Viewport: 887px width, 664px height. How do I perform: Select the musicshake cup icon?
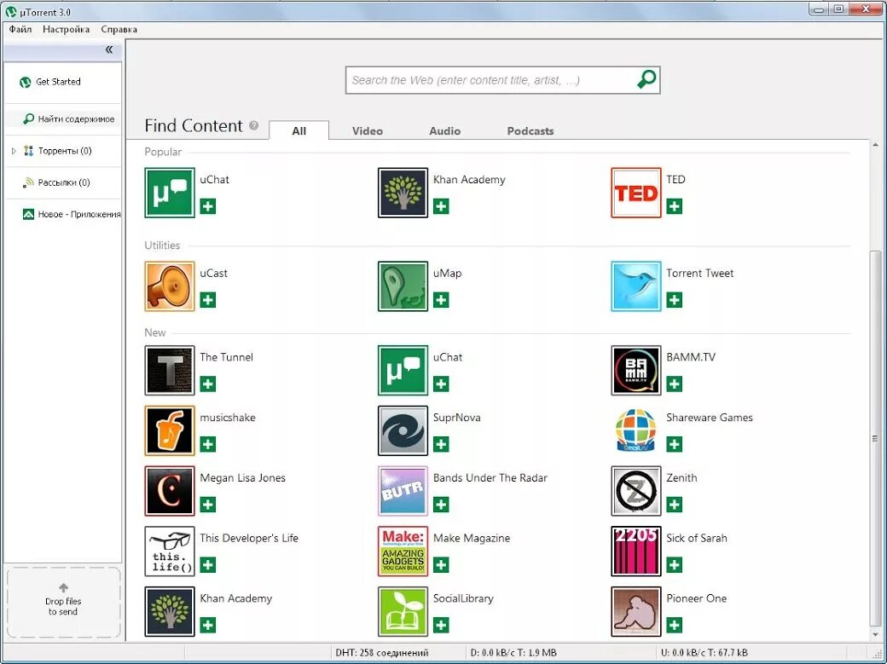pos(170,430)
